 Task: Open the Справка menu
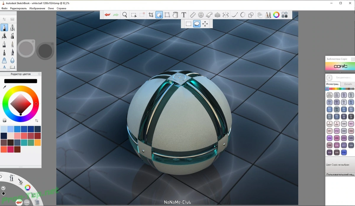click(61, 8)
